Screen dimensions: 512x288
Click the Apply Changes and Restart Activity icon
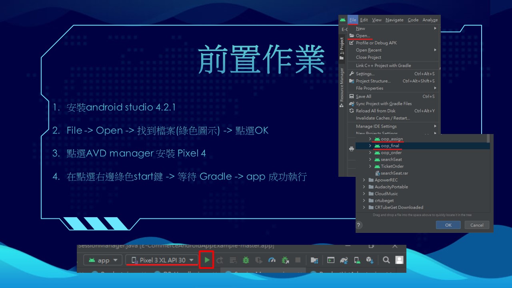tap(220, 260)
